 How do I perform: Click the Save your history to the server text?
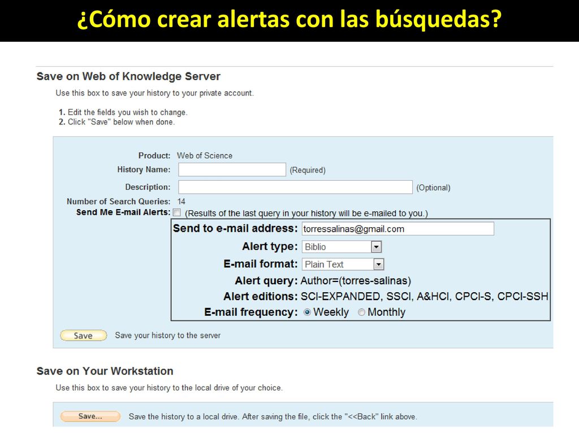pos(167,336)
